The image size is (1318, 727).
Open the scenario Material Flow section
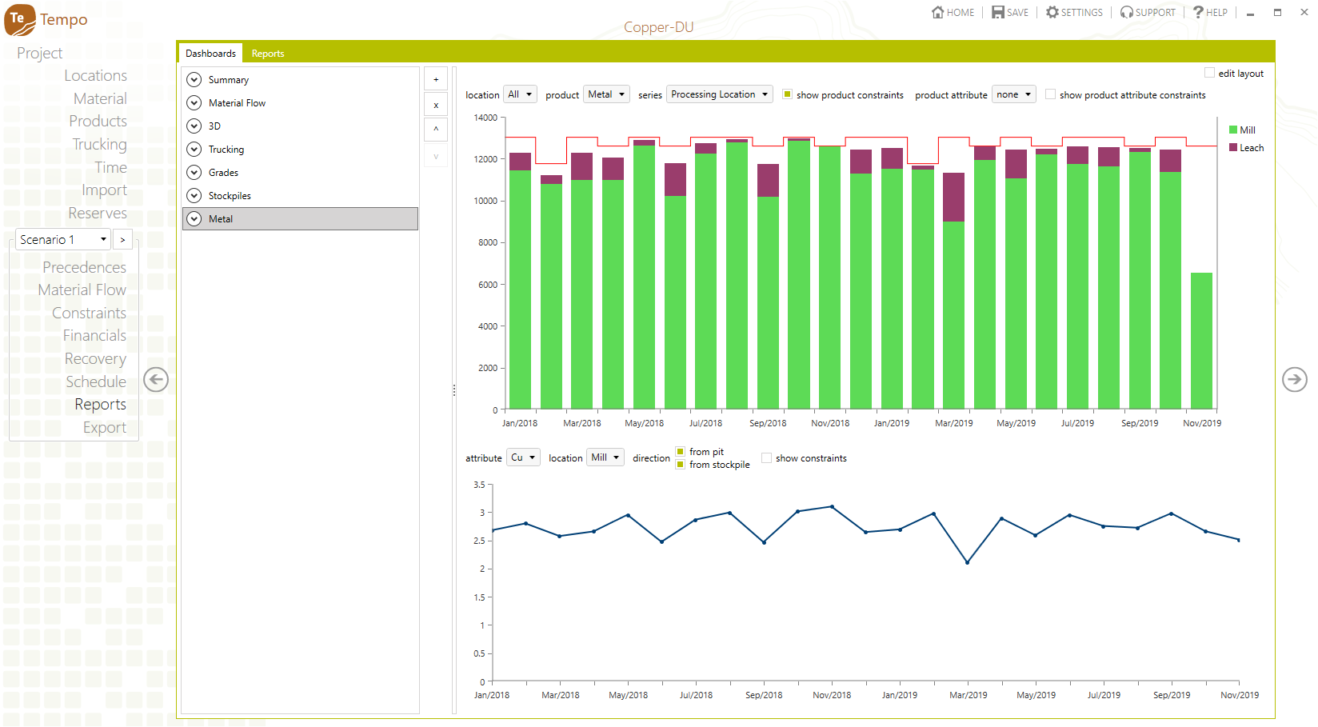[82, 290]
